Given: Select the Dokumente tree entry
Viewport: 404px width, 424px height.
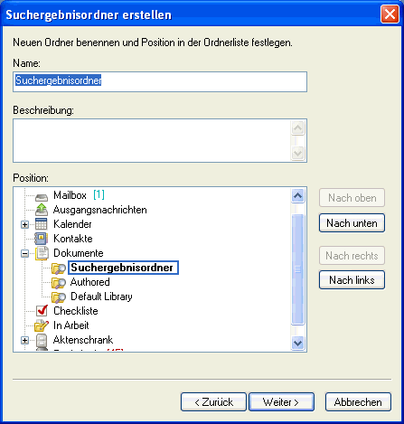Looking at the screenshot, I should [79, 253].
